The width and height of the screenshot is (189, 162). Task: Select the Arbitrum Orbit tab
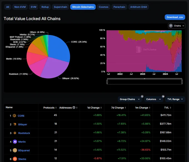tap(138, 7)
